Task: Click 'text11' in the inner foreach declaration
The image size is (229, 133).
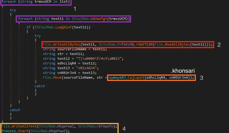Action: 57,19
